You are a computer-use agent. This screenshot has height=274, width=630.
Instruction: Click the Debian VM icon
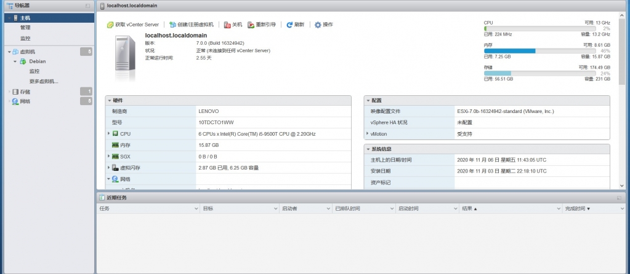(x=23, y=61)
